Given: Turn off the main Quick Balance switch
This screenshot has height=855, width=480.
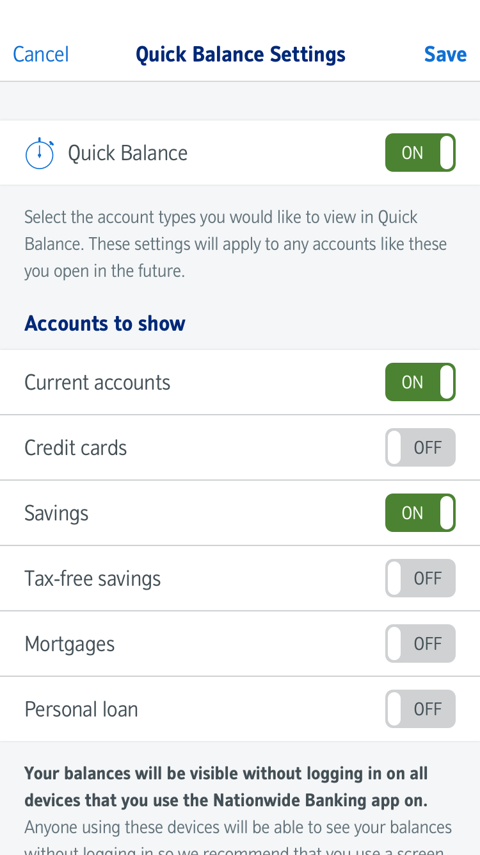Looking at the screenshot, I should click(420, 153).
